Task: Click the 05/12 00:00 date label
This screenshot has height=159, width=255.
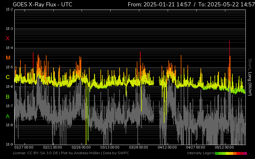Action: (x=224, y=147)
